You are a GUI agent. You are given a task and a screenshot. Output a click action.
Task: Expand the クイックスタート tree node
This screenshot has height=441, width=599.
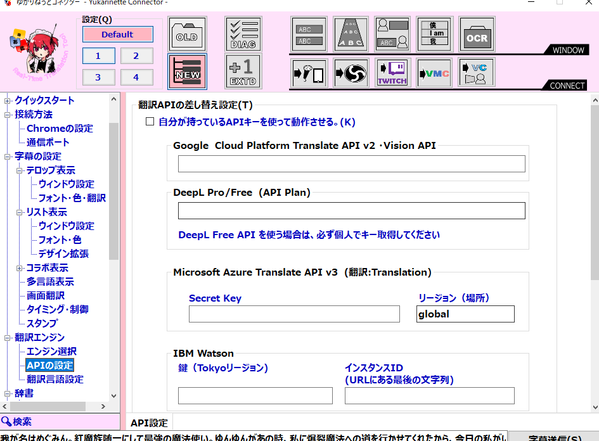coord(7,101)
